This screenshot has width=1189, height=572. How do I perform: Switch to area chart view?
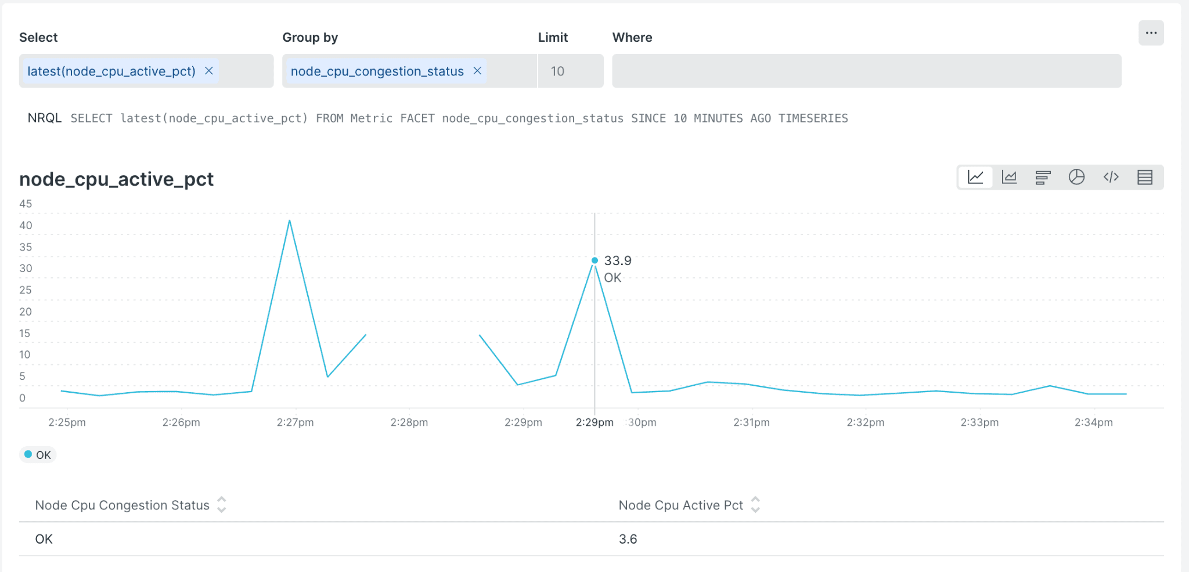(1010, 178)
